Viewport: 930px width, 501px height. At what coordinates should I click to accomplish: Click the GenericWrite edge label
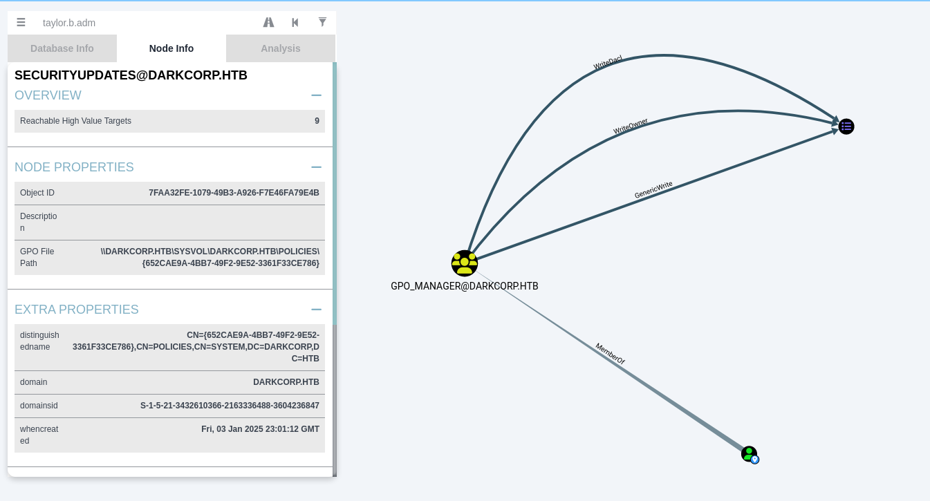pos(653,190)
